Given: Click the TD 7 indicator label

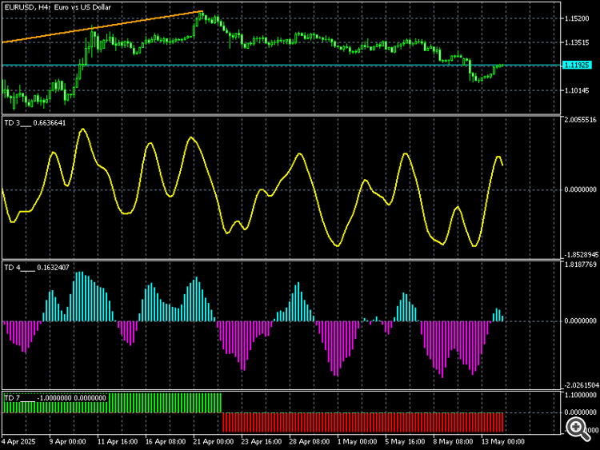Looking at the screenshot, I should pos(55,398).
